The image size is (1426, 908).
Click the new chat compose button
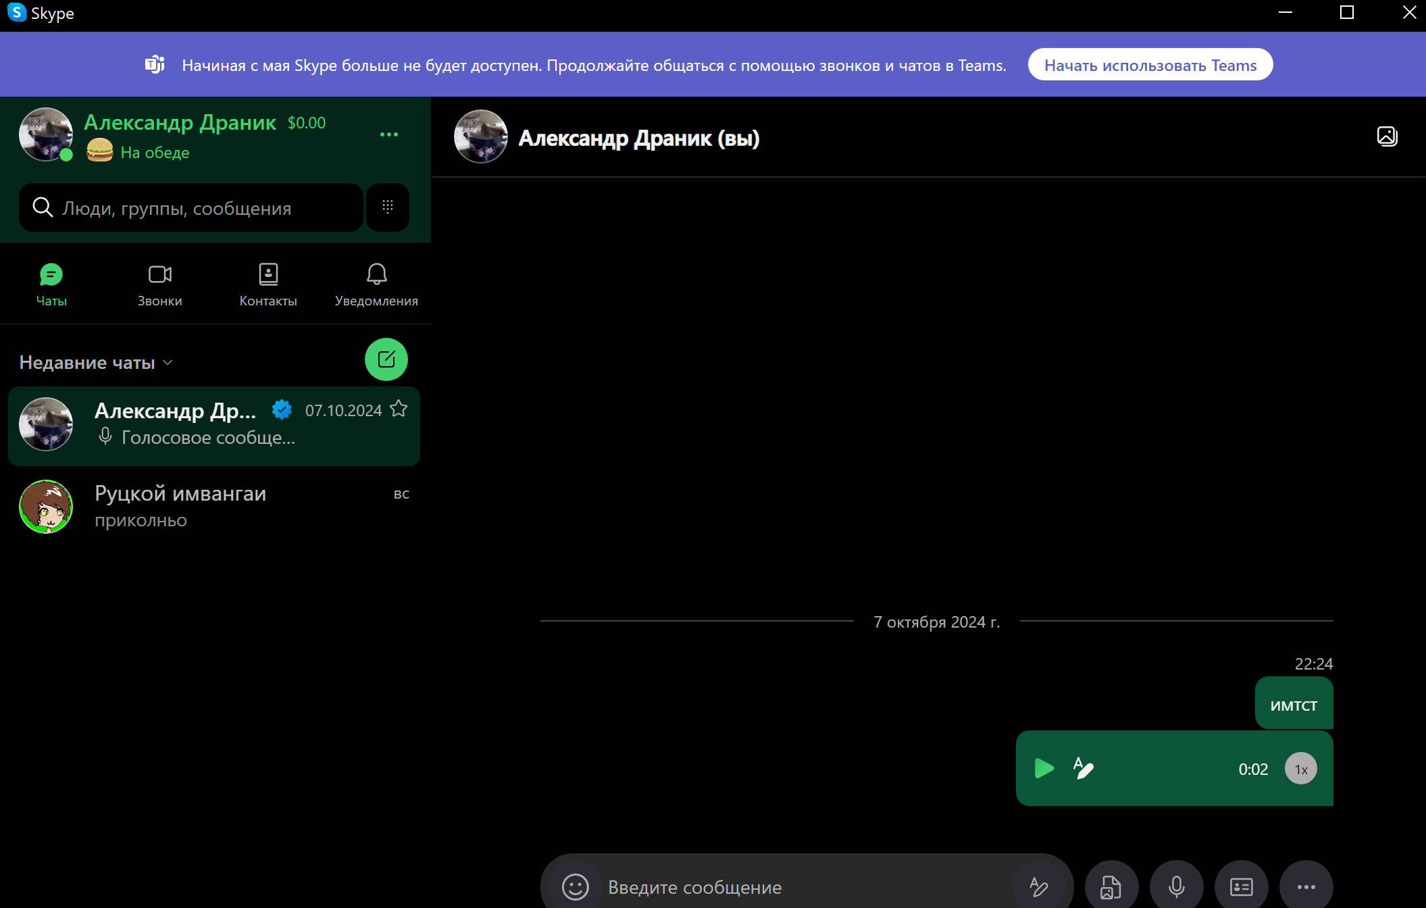tap(386, 359)
